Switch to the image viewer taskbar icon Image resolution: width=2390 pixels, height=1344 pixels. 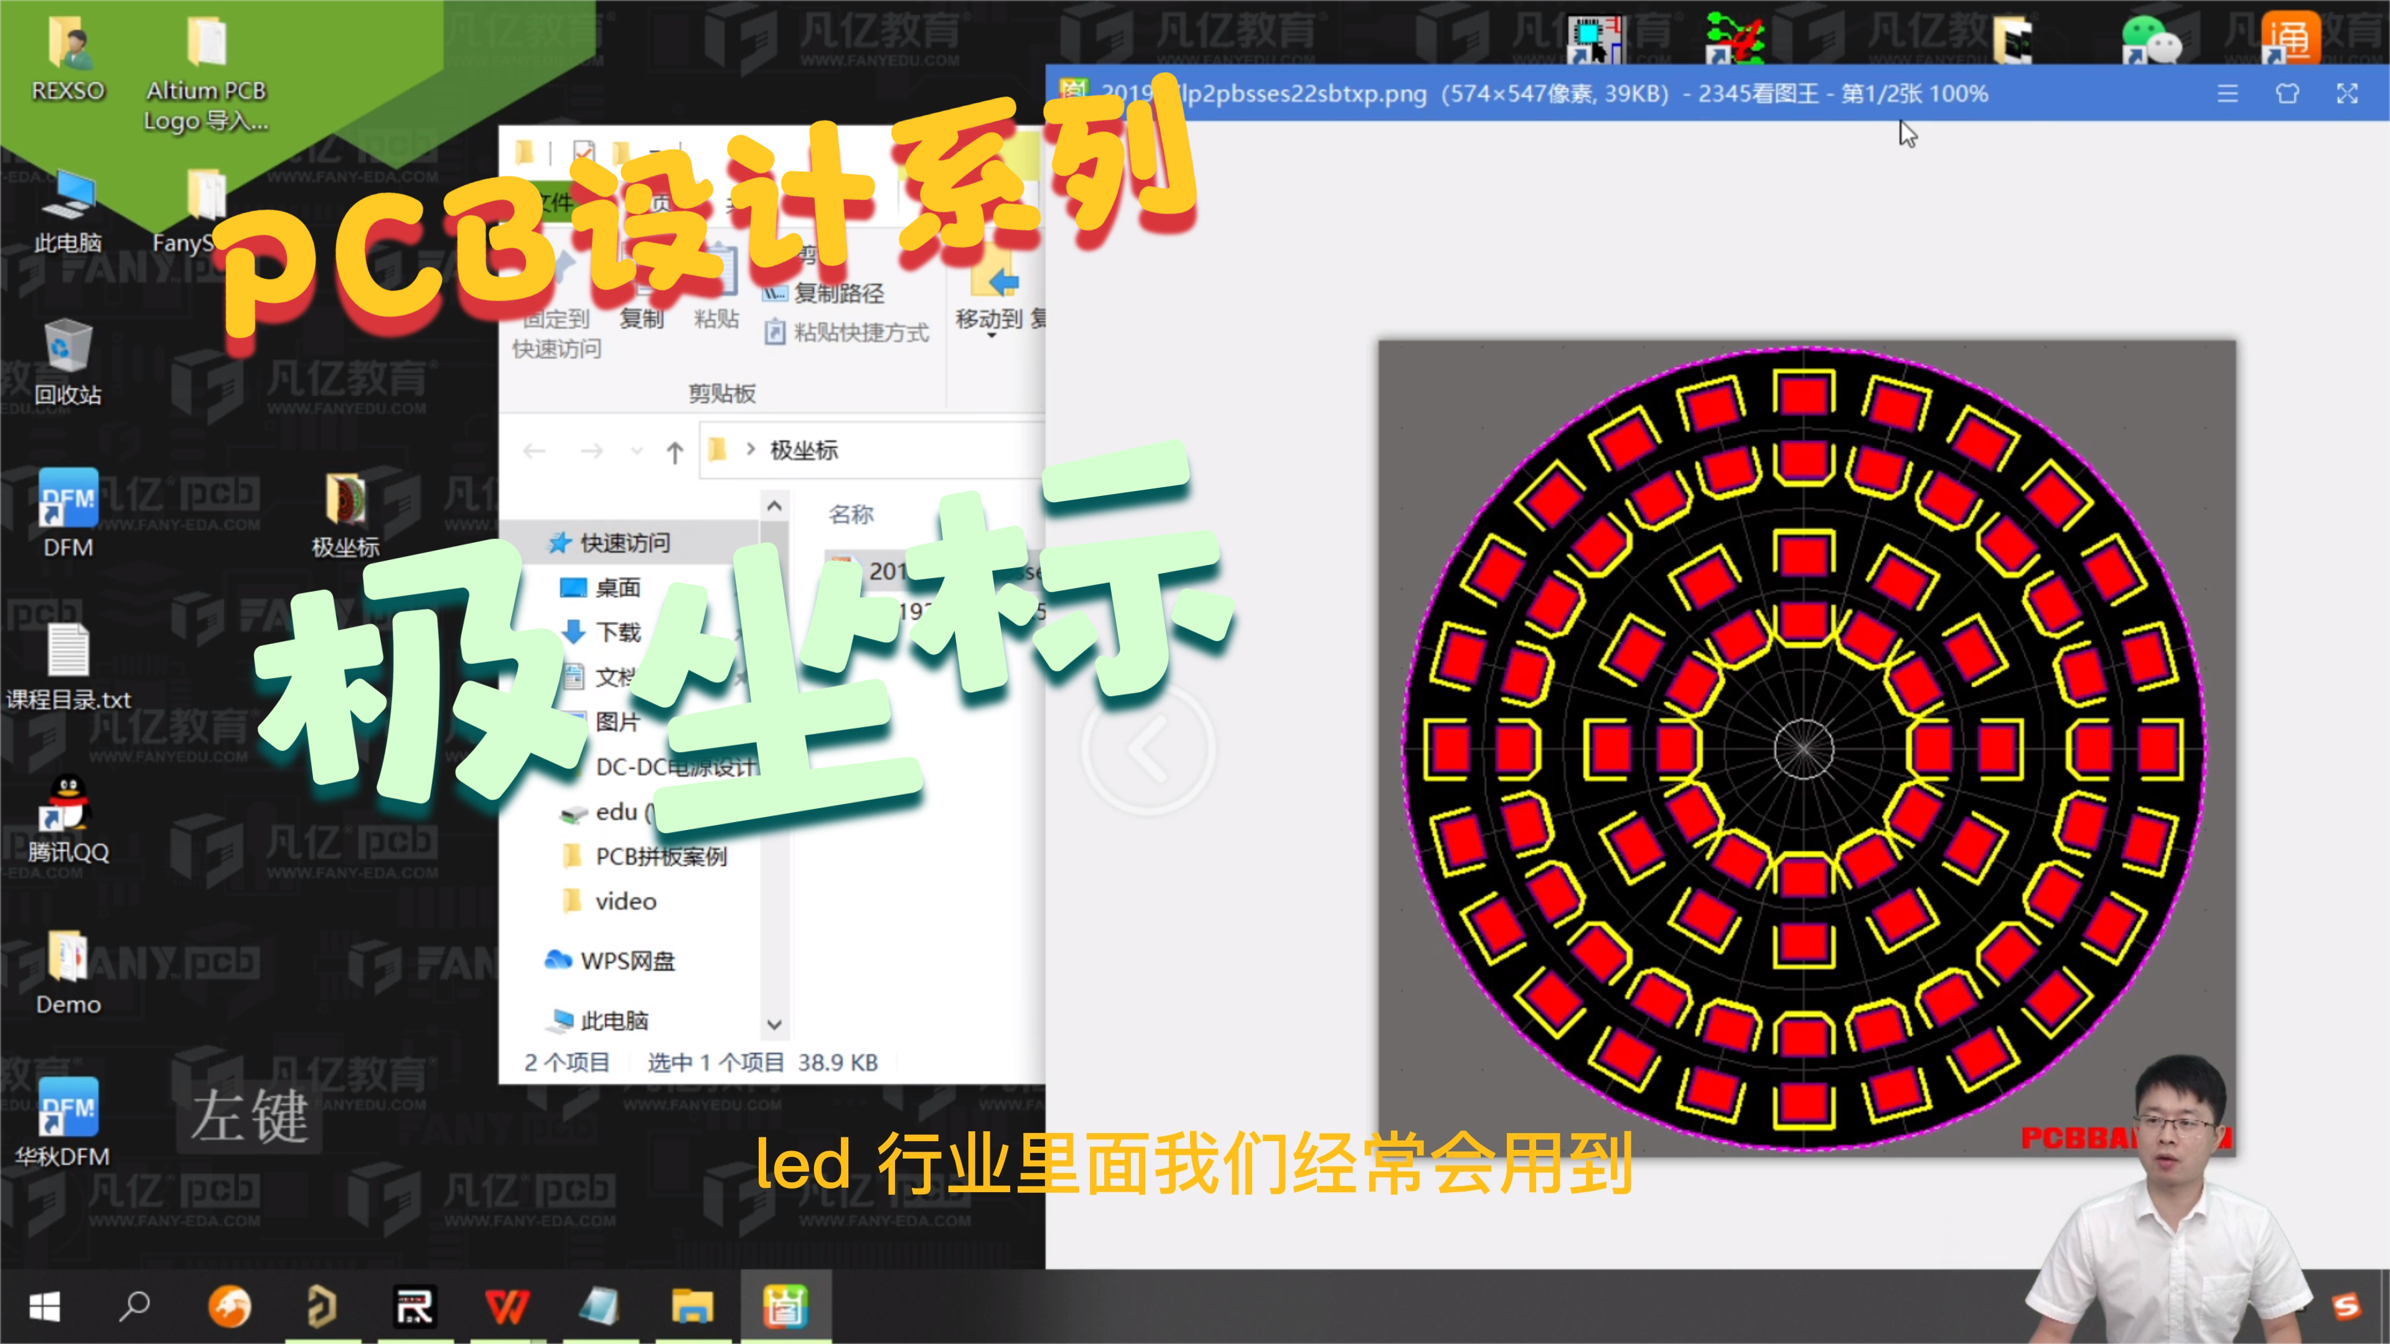click(785, 1306)
